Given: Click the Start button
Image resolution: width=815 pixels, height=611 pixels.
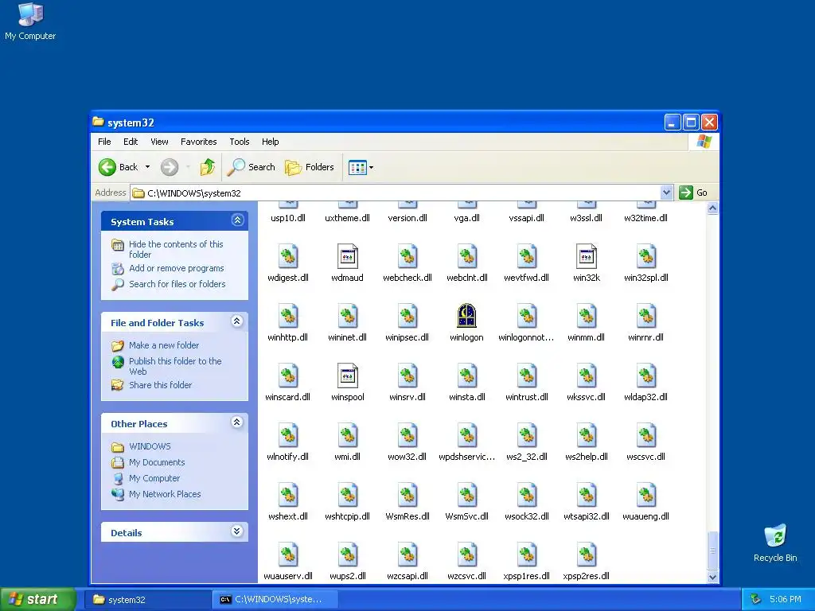Looking at the screenshot, I should click(x=37, y=600).
